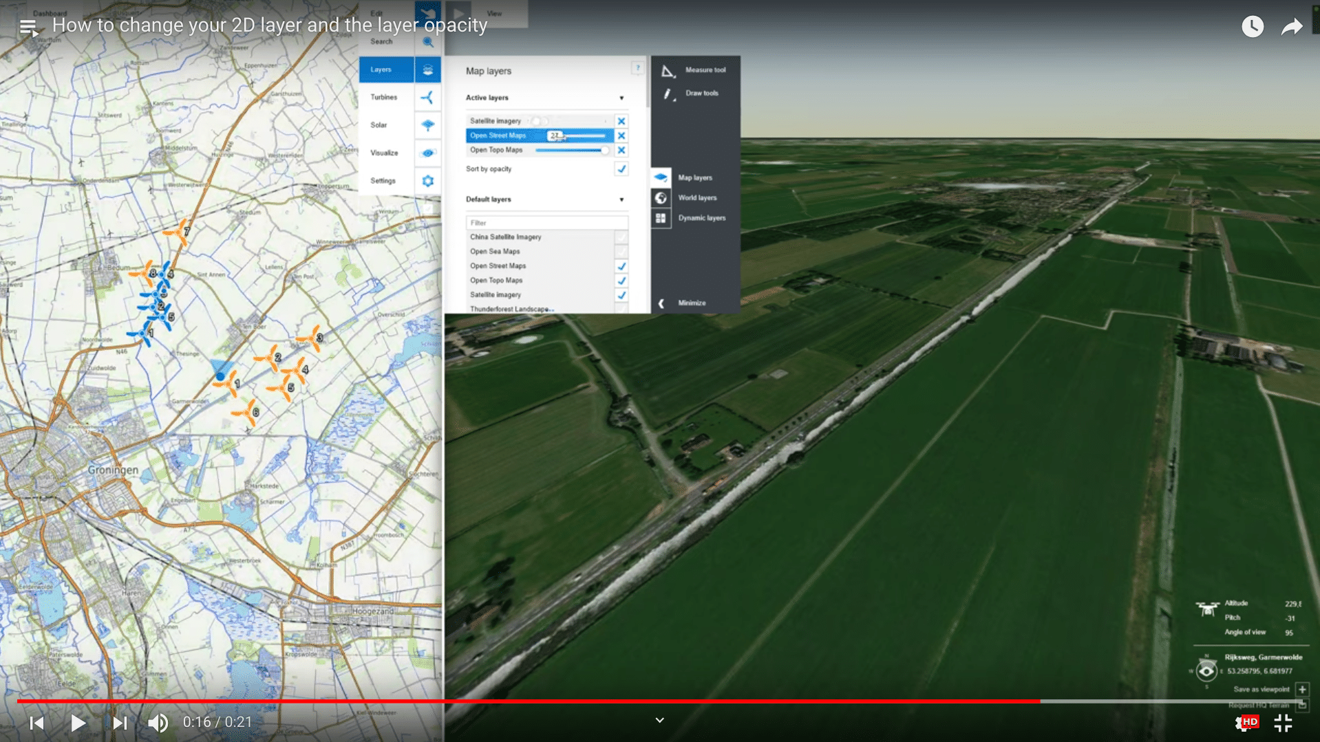Go to the previous video
Screen dimensions: 1320x742
pos(37,723)
